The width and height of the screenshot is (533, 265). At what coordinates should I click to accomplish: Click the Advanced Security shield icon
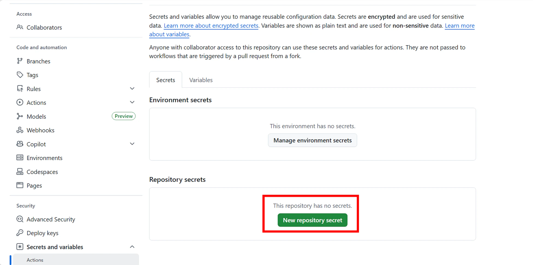[x=20, y=219]
